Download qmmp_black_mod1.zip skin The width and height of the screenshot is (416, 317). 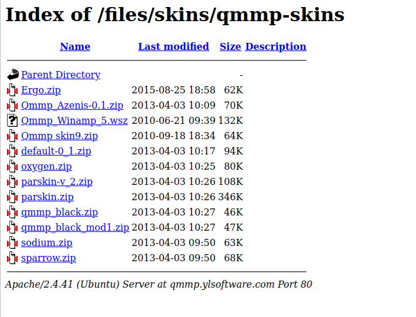pos(75,228)
